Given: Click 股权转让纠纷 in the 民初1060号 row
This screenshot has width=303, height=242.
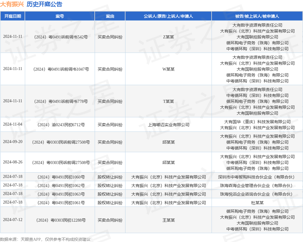Looking at the screenshot, I should (x=110, y=177).
